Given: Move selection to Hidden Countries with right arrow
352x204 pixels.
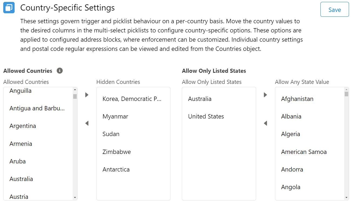Looking at the screenshot, I should (x=87, y=95).
